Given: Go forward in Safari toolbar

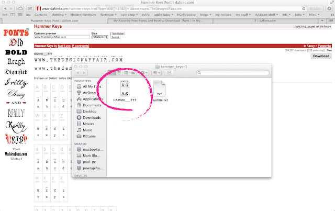Looking at the screenshot, I should click(x=12, y=9).
